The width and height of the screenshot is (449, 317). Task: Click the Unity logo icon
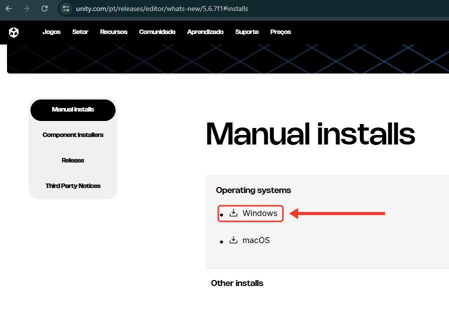point(13,32)
